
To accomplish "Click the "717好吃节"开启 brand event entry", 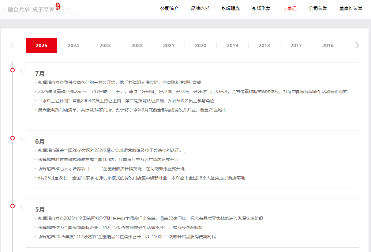I will tap(193, 92).
